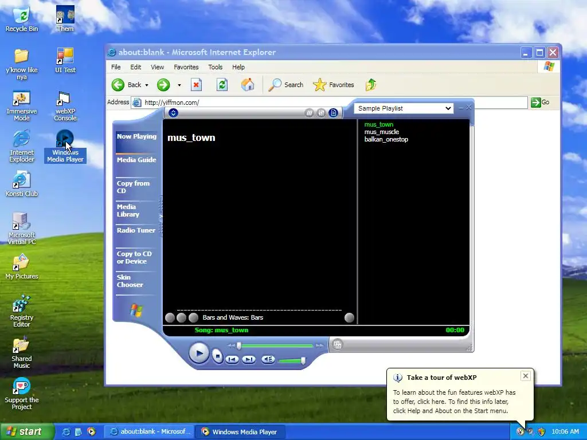Click the striped-lines button in Media Player's top bar

click(x=309, y=113)
